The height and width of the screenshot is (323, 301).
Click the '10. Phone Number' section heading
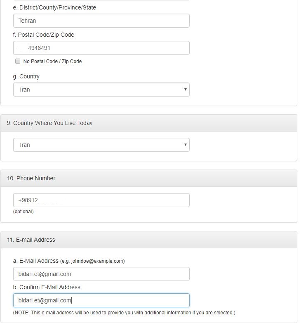click(31, 178)
